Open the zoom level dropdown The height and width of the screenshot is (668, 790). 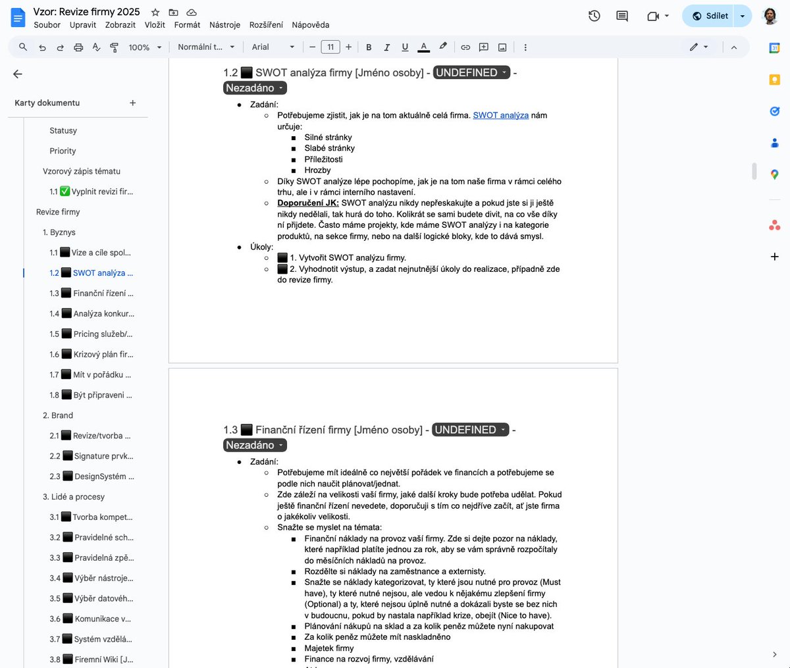pos(144,47)
